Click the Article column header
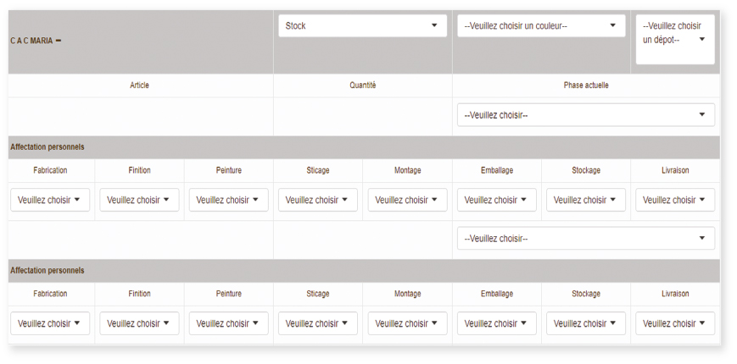This screenshot has height=364, width=737. (140, 85)
